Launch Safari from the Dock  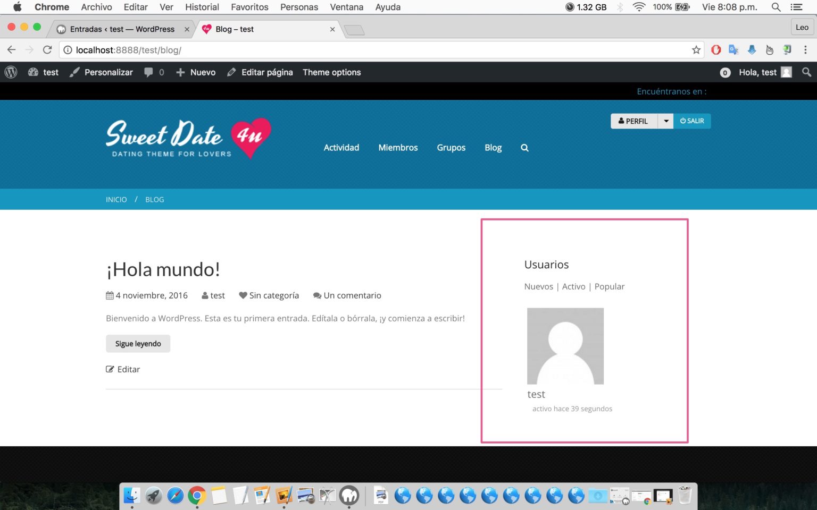click(x=175, y=495)
